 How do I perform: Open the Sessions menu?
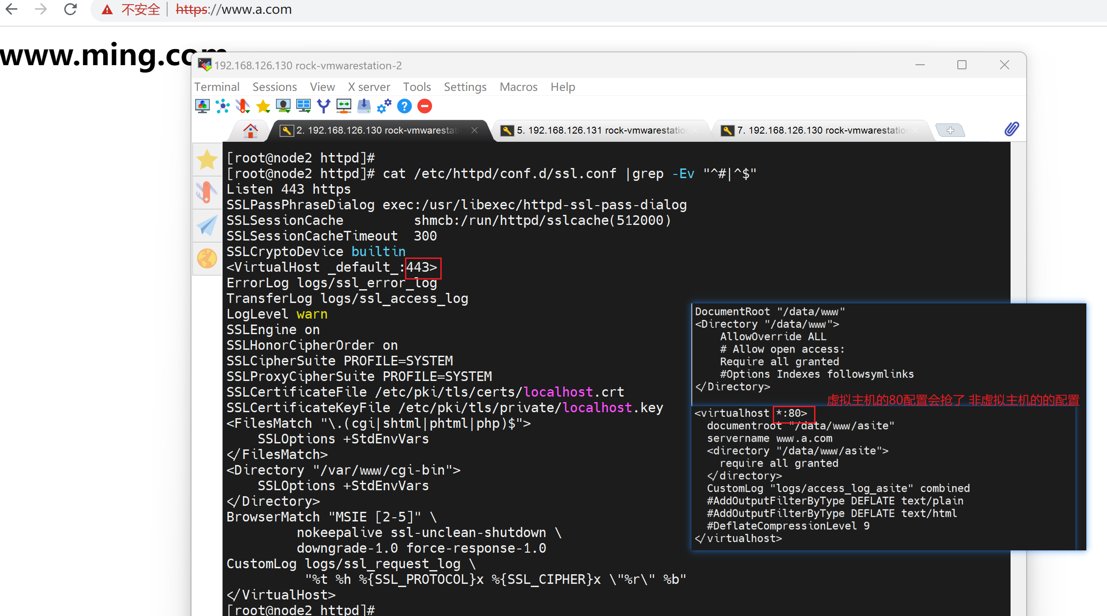[275, 87]
